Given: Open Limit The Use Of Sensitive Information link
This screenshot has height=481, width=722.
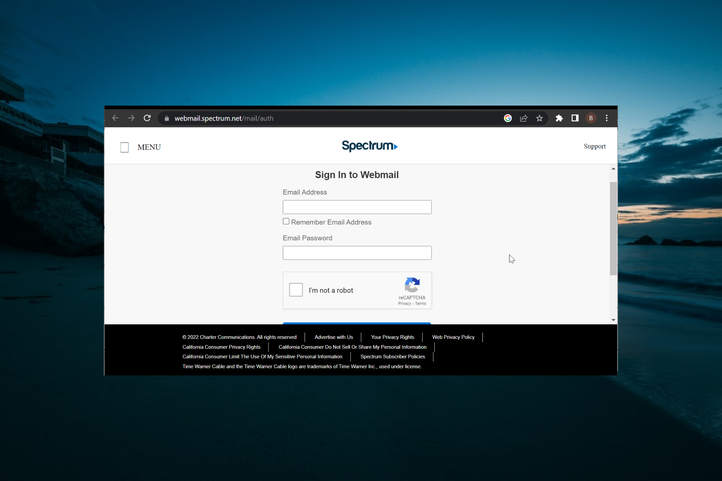Looking at the screenshot, I should (x=262, y=357).
